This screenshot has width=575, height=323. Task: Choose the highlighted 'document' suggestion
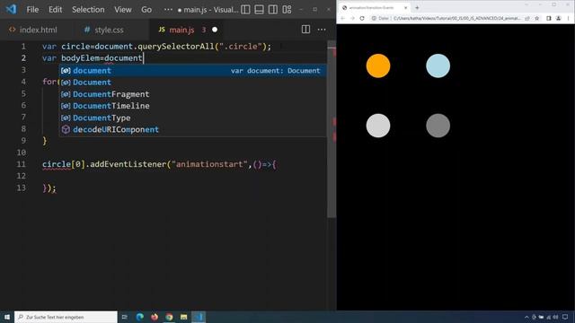point(193,71)
